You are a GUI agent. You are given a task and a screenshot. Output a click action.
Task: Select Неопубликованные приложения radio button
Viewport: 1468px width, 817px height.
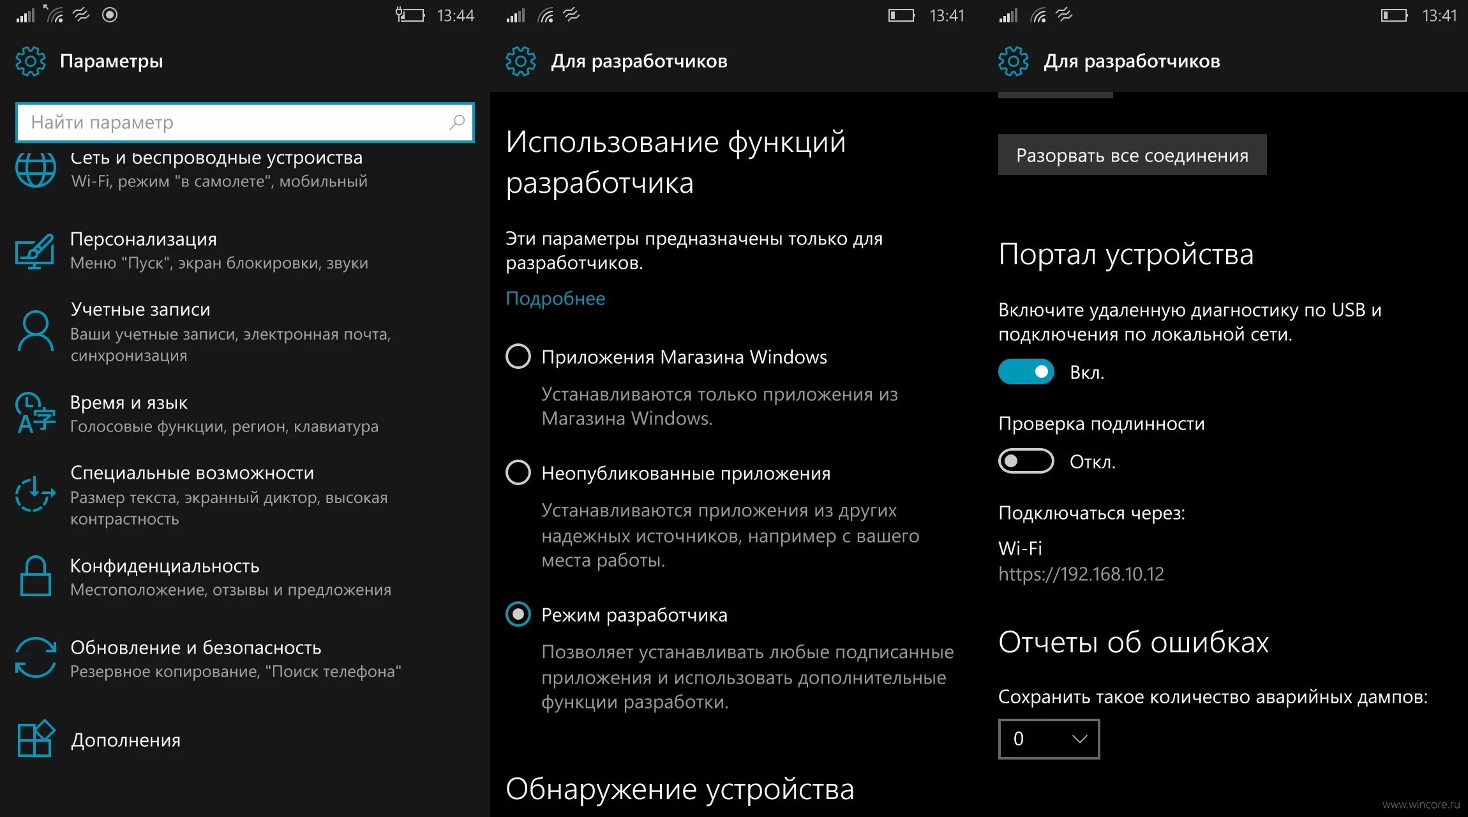pyautogui.click(x=518, y=472)
